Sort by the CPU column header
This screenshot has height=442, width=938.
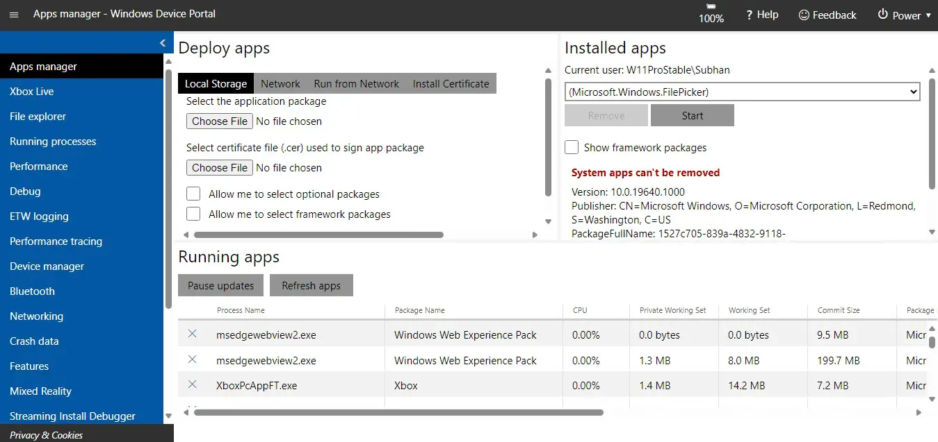click(x=580, y=310)
